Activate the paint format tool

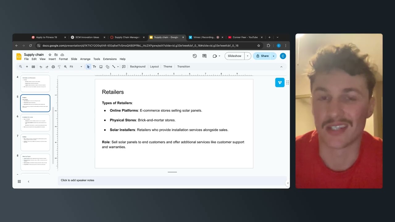point(59,67)
